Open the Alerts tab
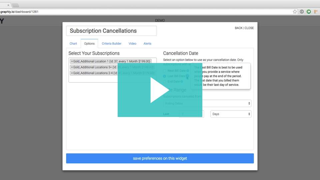Image resolution: width=320 pixels, height=180 pixels. 147,43
